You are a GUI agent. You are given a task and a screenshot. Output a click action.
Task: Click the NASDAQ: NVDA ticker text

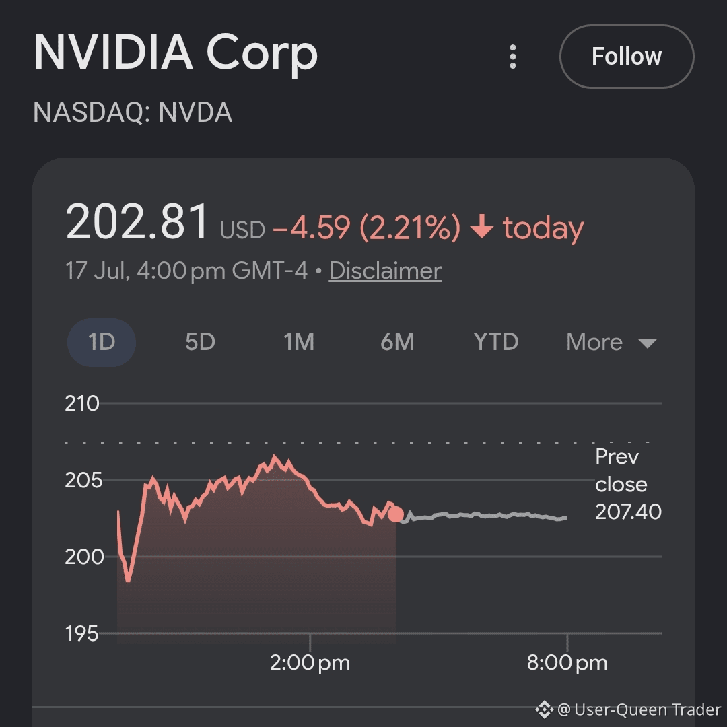[133, 112]
